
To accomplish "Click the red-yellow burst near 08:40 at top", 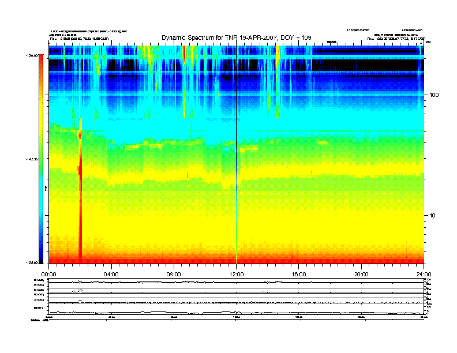I will pos(184,54).
